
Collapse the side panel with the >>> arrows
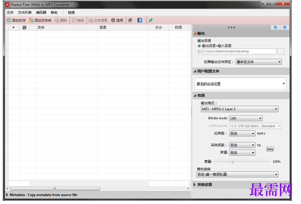pyautogui.click(x=231, y=28)
